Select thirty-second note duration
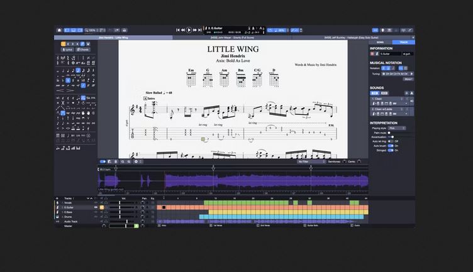The image size is (473, 272). 83,70
